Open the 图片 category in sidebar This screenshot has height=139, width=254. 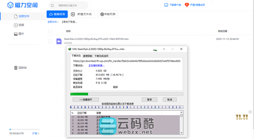pos(19,34)
